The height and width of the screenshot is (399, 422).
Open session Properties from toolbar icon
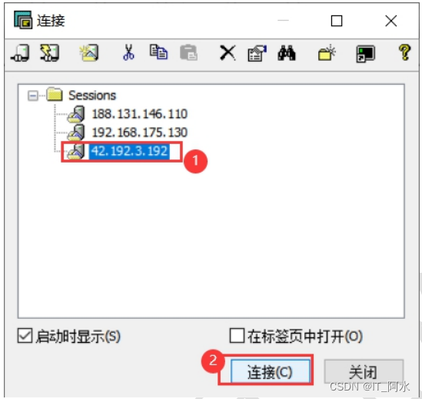[258, 53]
